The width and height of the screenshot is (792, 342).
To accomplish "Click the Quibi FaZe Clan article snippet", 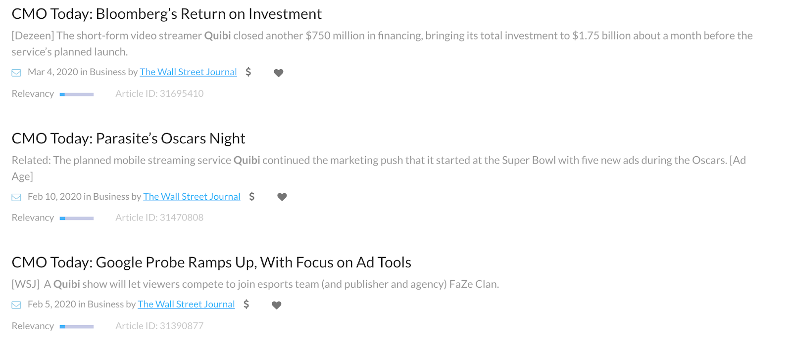I will pos(255,284).
